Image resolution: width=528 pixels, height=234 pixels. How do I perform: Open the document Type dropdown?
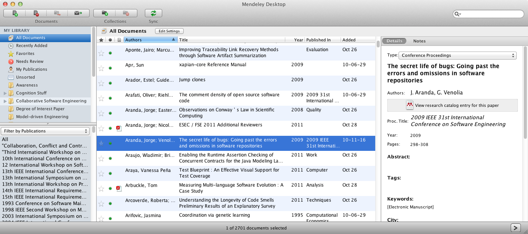coord(457,55)
